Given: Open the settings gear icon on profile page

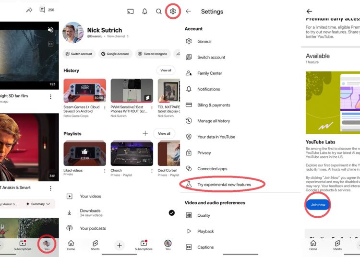Looking at the screenshot, I should [x=173, y=11].
